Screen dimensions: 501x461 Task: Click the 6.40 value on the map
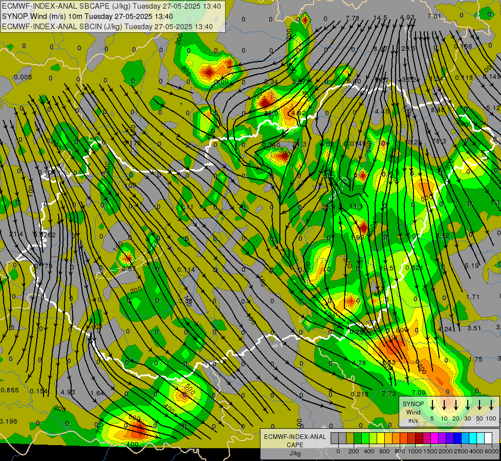pyautogui.click(x=354, y=81)
